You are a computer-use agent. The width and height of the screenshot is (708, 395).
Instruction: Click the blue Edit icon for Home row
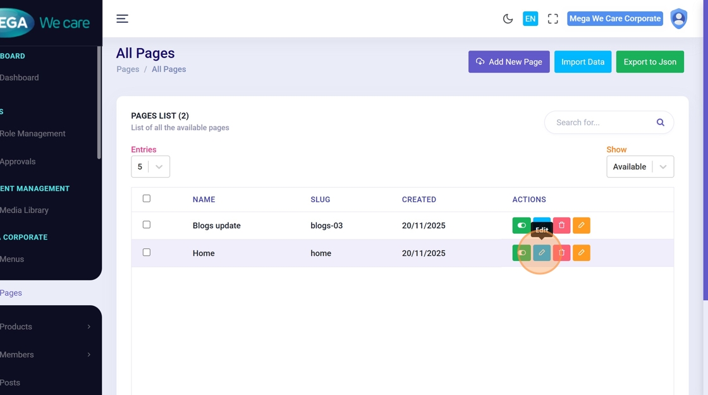(542, 253)
